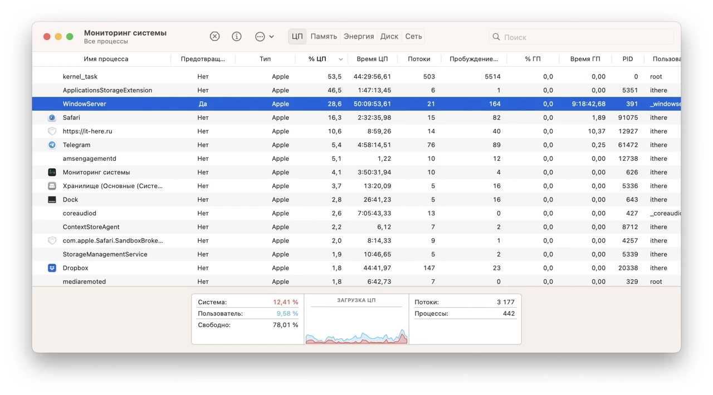
Task: Open the Диск view
Action: point(389,36)
